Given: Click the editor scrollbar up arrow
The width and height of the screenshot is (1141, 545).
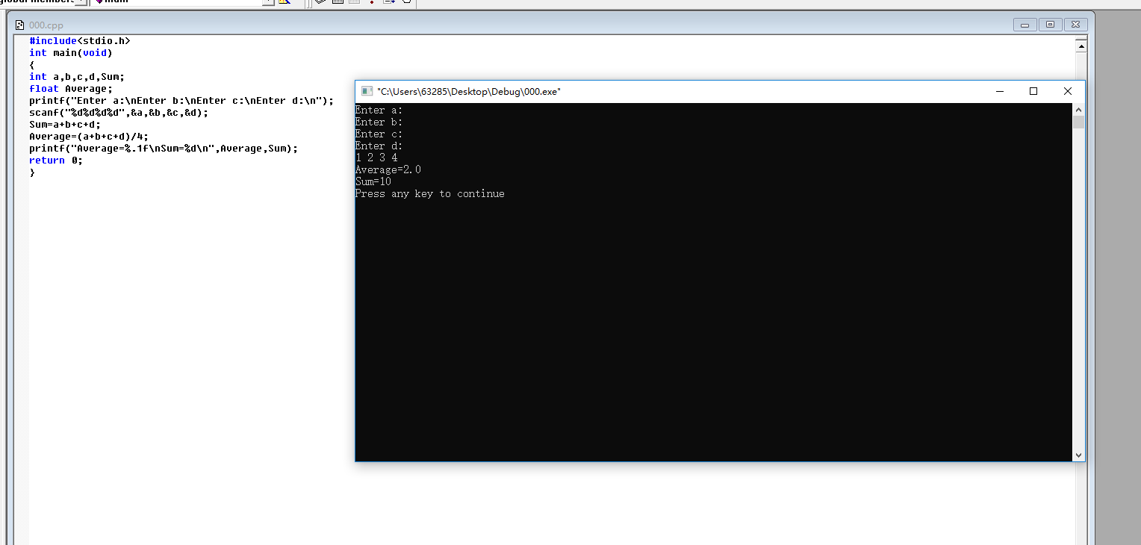Looking at the screenshot, I should coord(1081,46).
